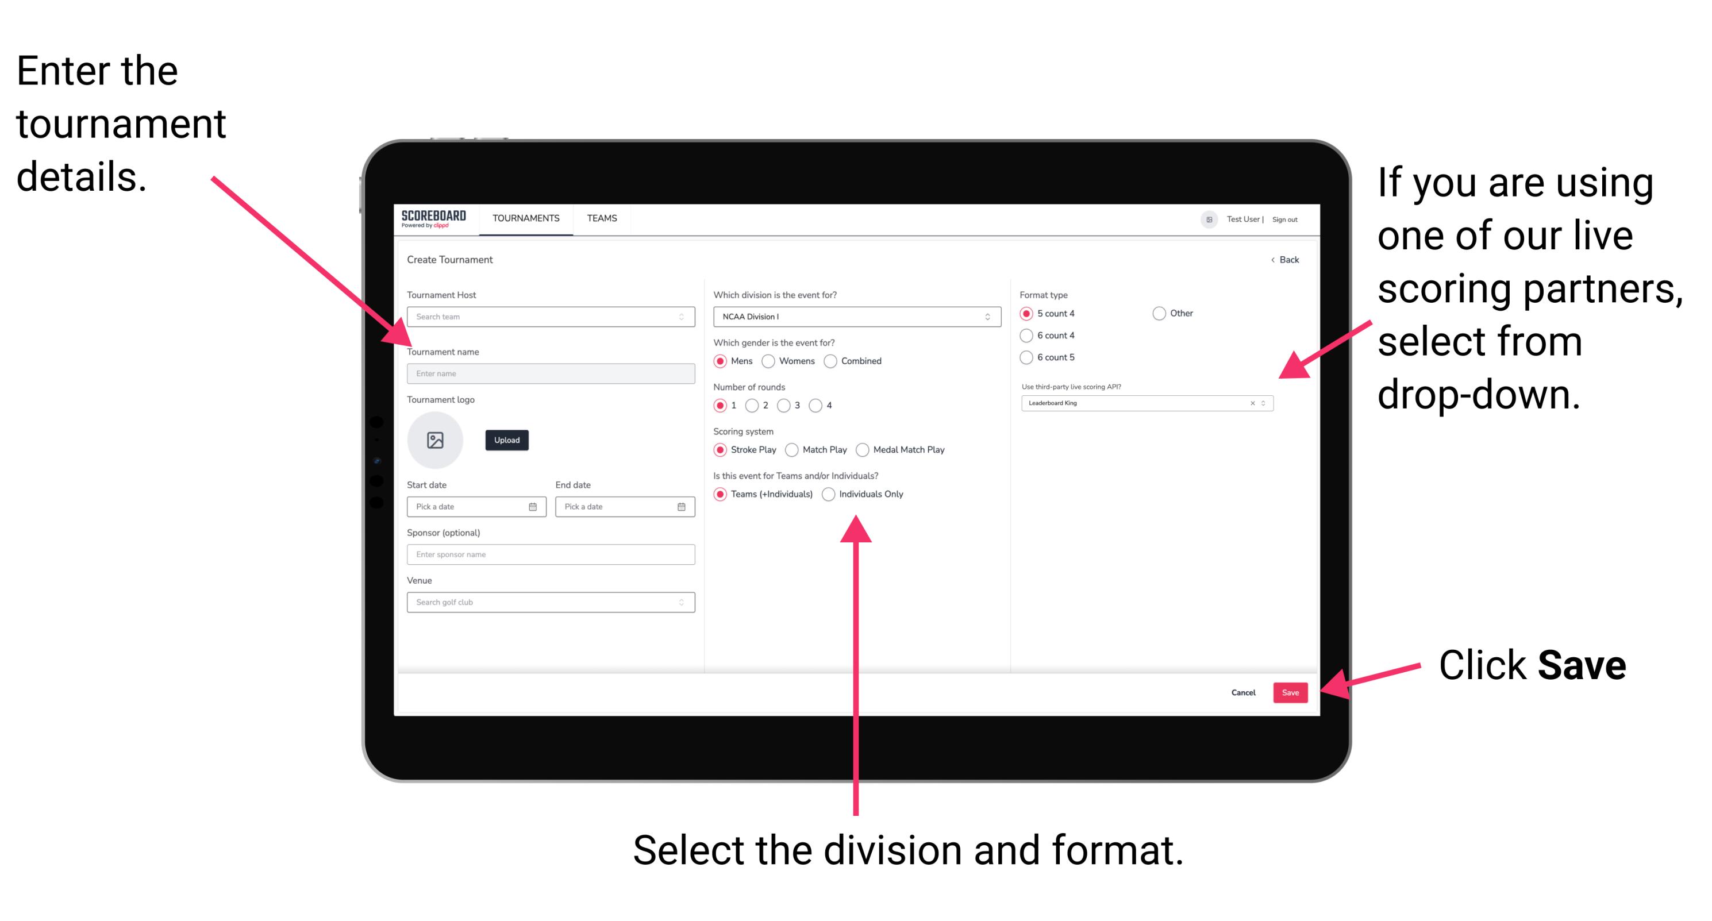Click the image placeholder icon for logo

pyautogui.click(x=434, y=440)
